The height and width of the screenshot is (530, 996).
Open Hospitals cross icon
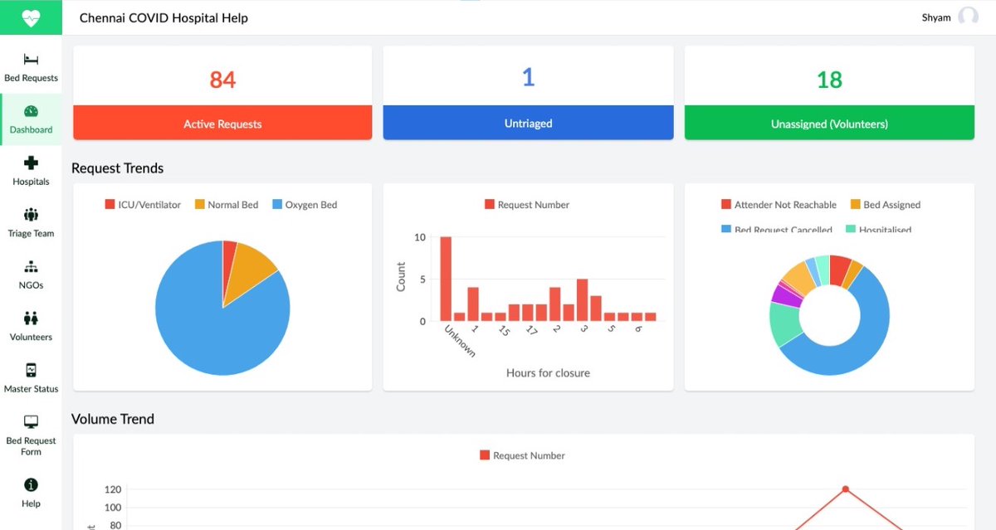(31, 163)
